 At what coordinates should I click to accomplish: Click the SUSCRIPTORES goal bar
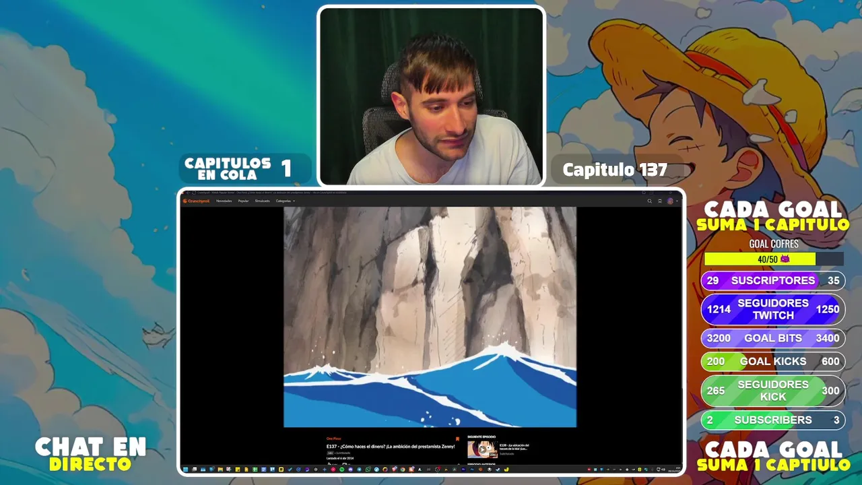tap(773, 280)
